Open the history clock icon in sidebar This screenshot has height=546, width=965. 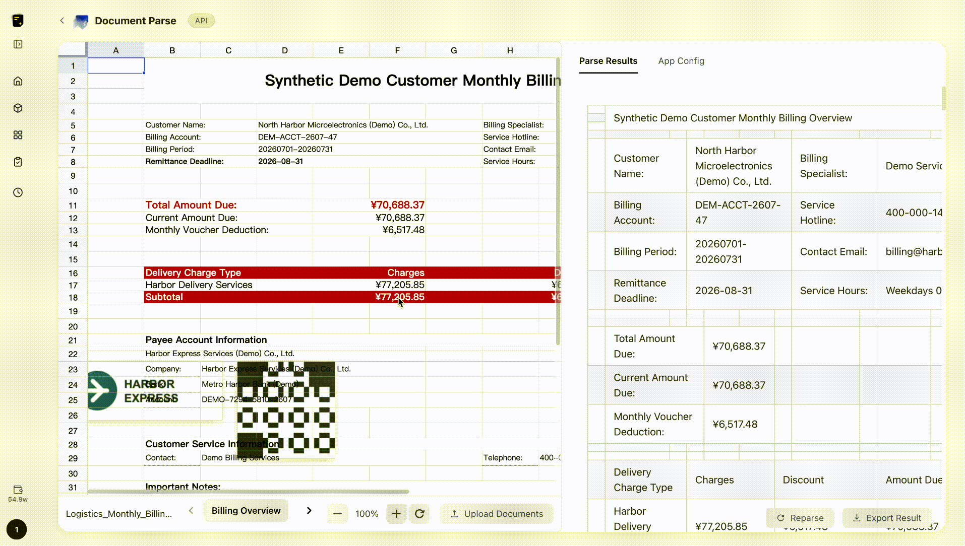(x=18, y=192)
